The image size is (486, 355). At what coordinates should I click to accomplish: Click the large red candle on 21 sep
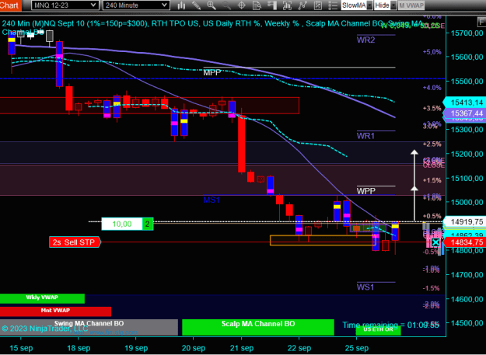[242, 144]
